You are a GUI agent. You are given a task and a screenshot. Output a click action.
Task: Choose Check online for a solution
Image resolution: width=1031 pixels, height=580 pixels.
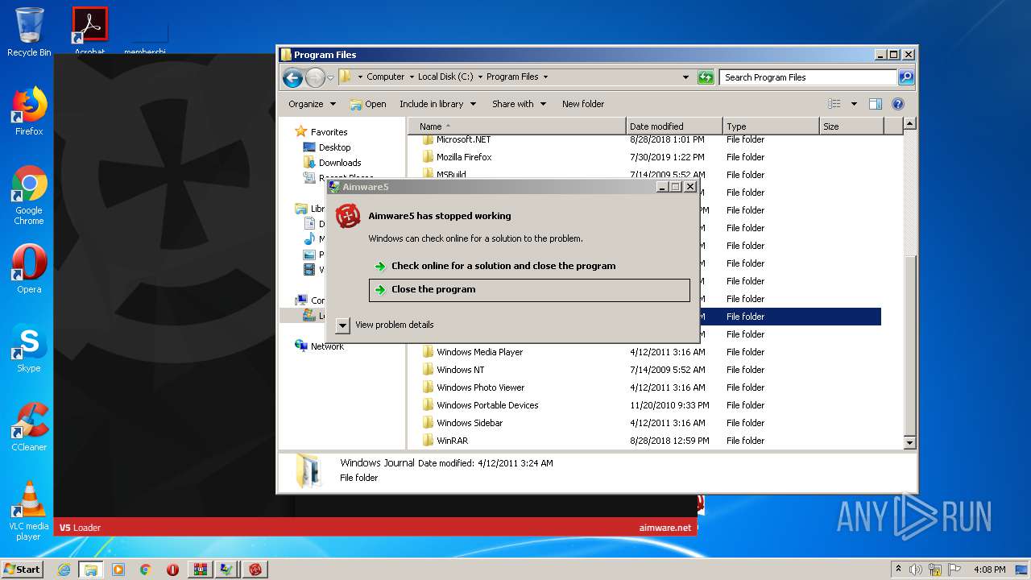tap(529, 266)
